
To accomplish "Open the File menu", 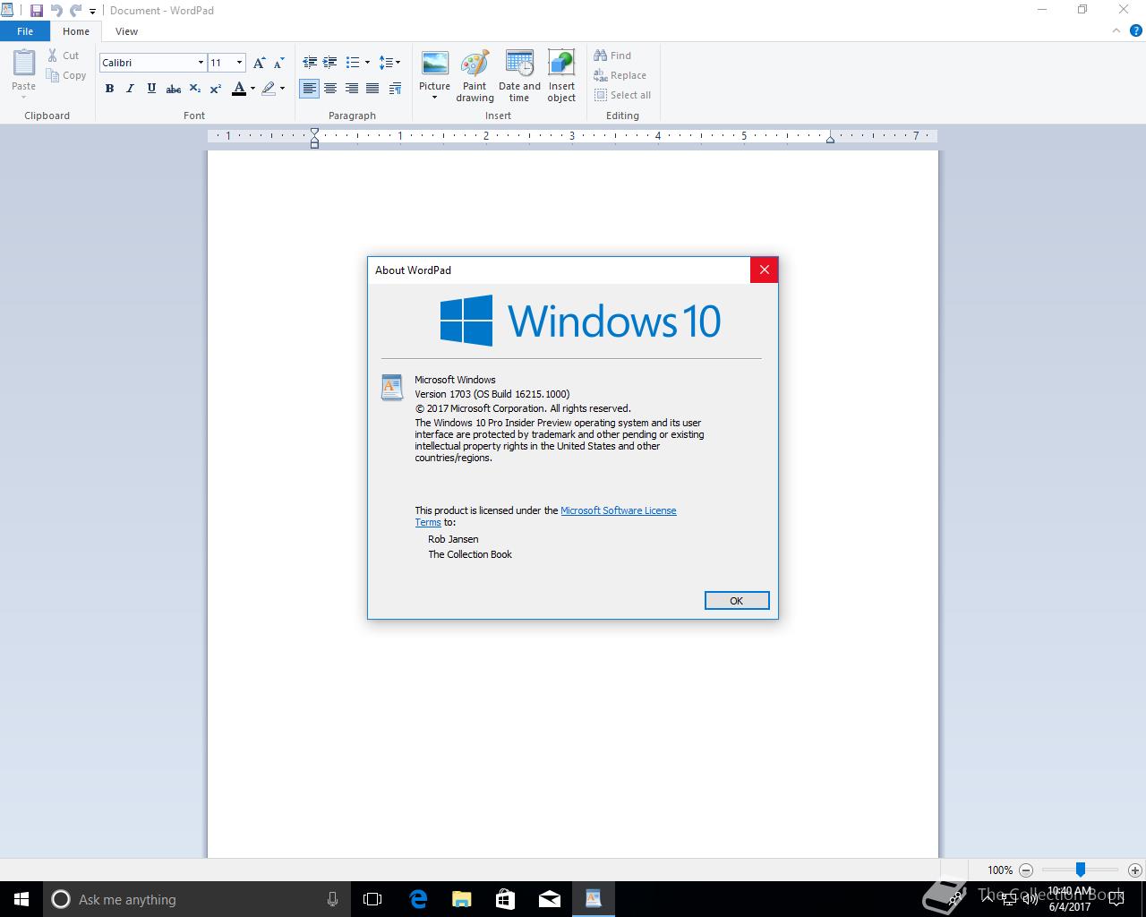I will [25, 31].
